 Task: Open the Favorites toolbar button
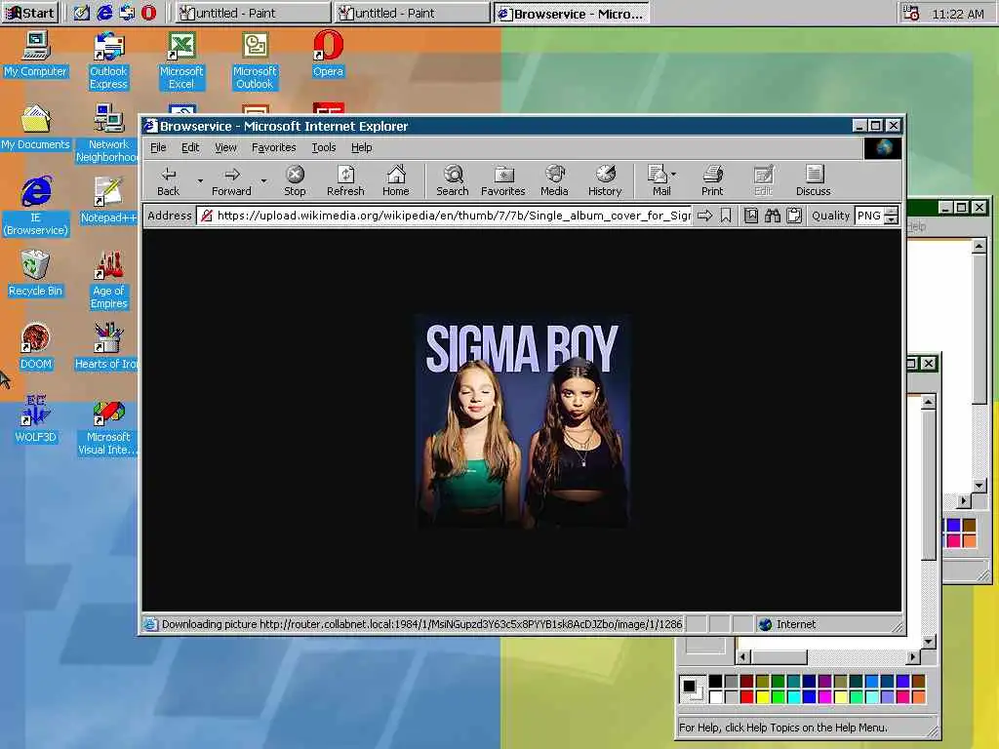[502, 180]
